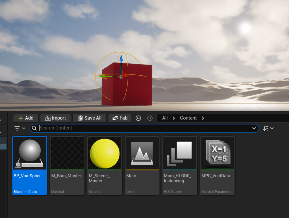Viewport: 289px width, 218px height.
Task: Open the Fab marketplace
Action: [120, 118]
